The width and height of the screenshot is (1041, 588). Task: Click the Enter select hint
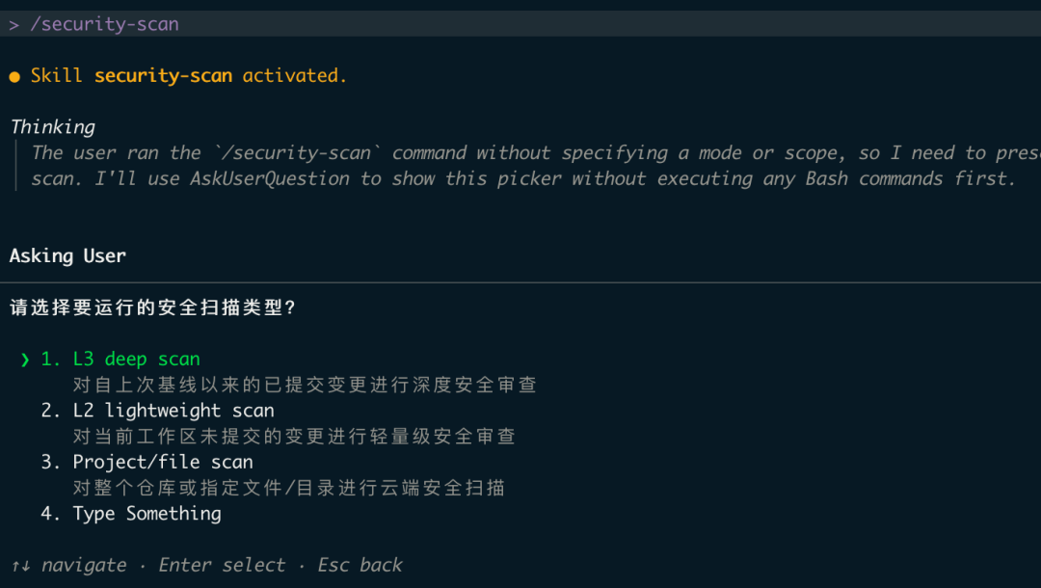pyautogui.click(x=222, y=565)
